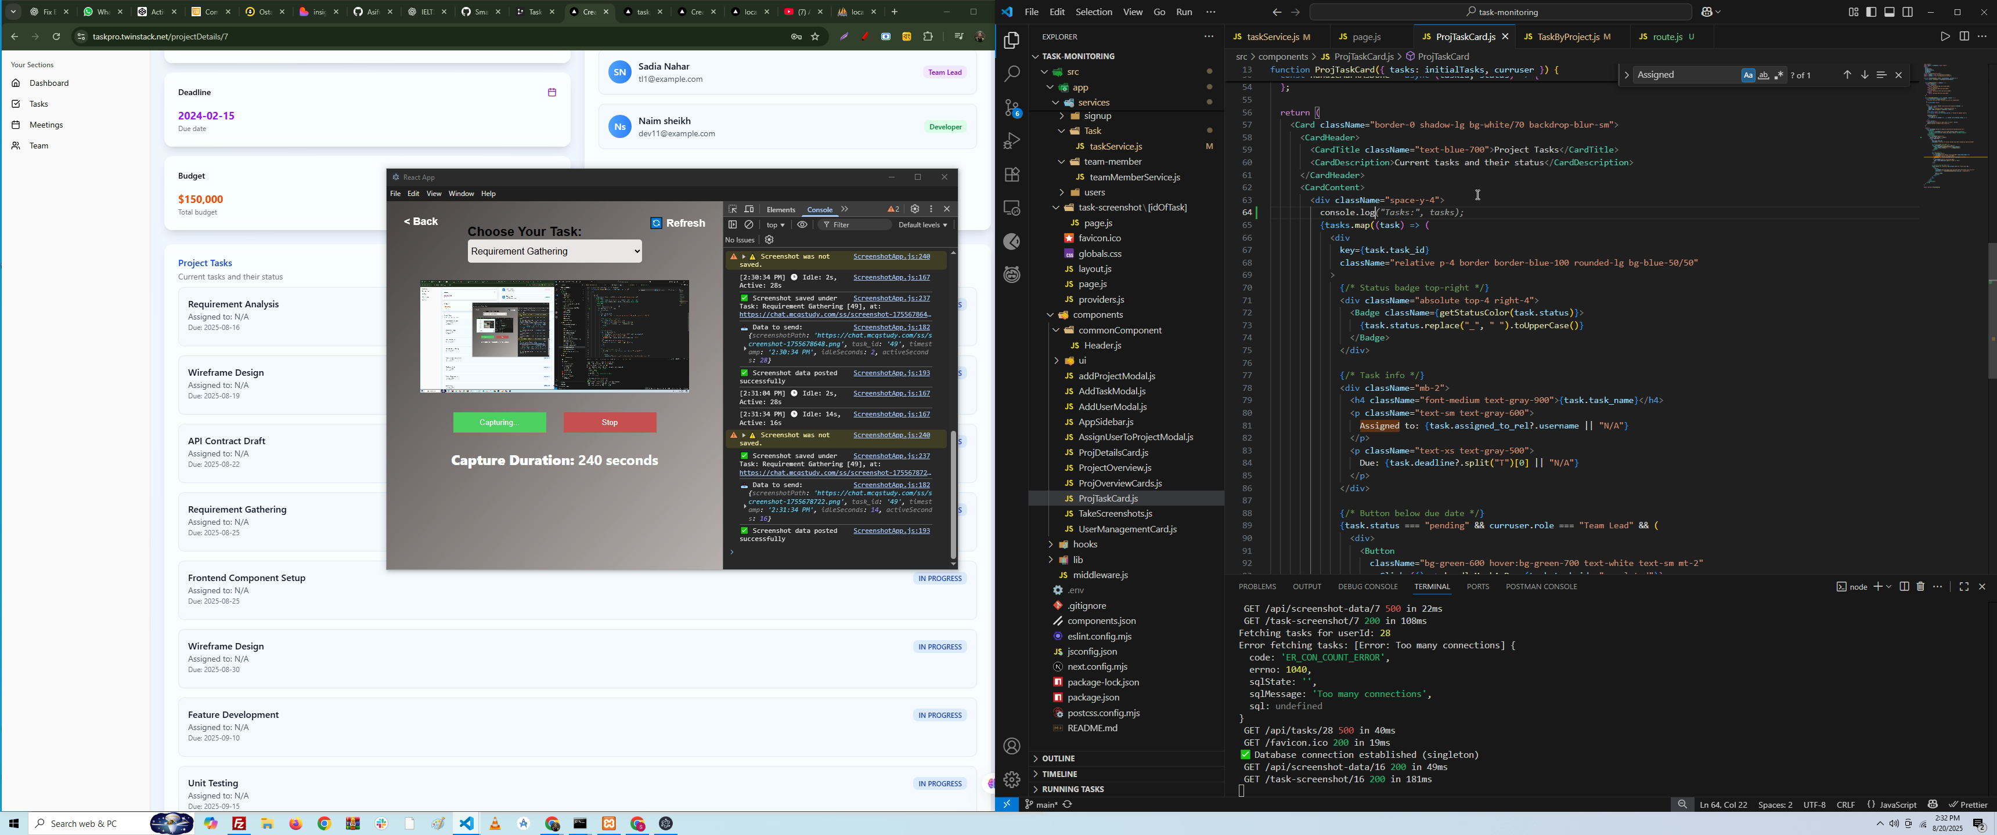The width and height of the screenshot is (1997, 835).
Task: Open Default levels dropdown in console
Action: [922, 224]
